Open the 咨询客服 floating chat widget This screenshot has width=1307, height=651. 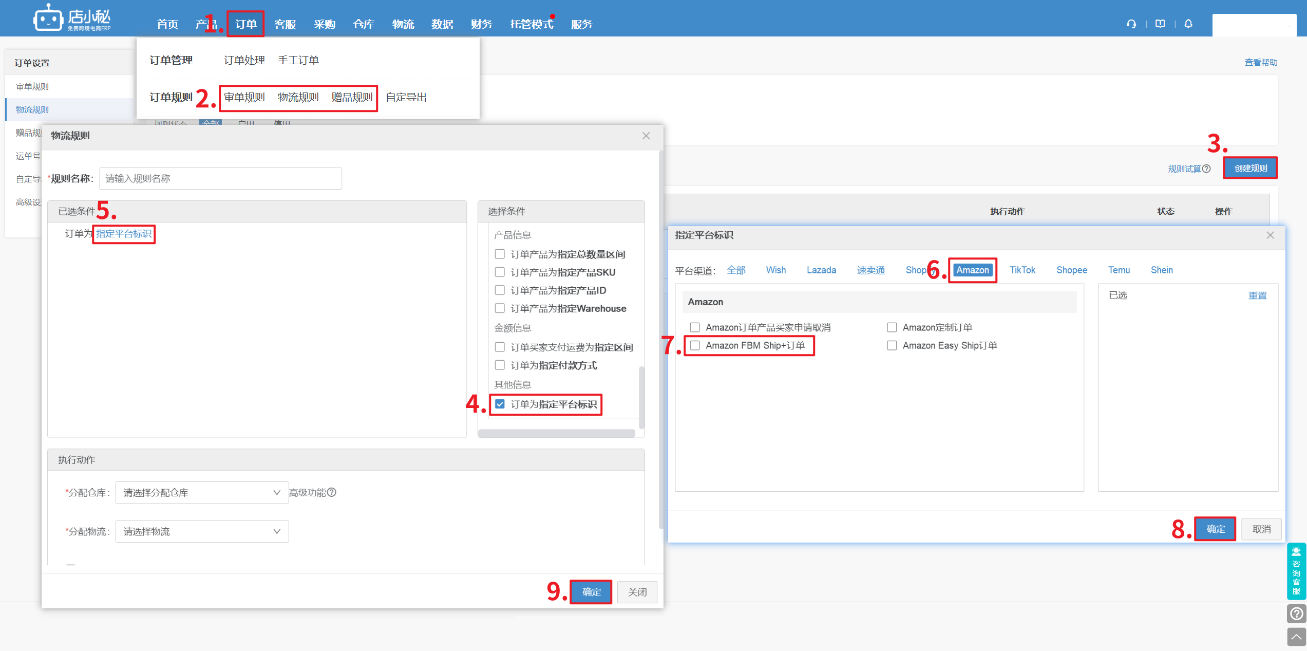pos(1296,571)
